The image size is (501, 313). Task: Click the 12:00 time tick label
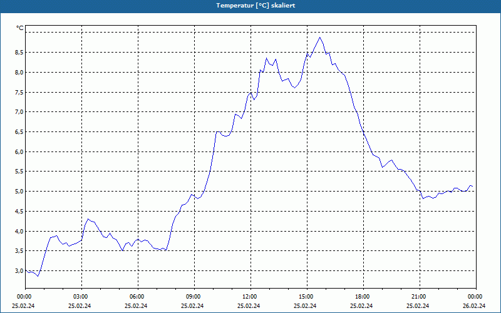point(250,297)
